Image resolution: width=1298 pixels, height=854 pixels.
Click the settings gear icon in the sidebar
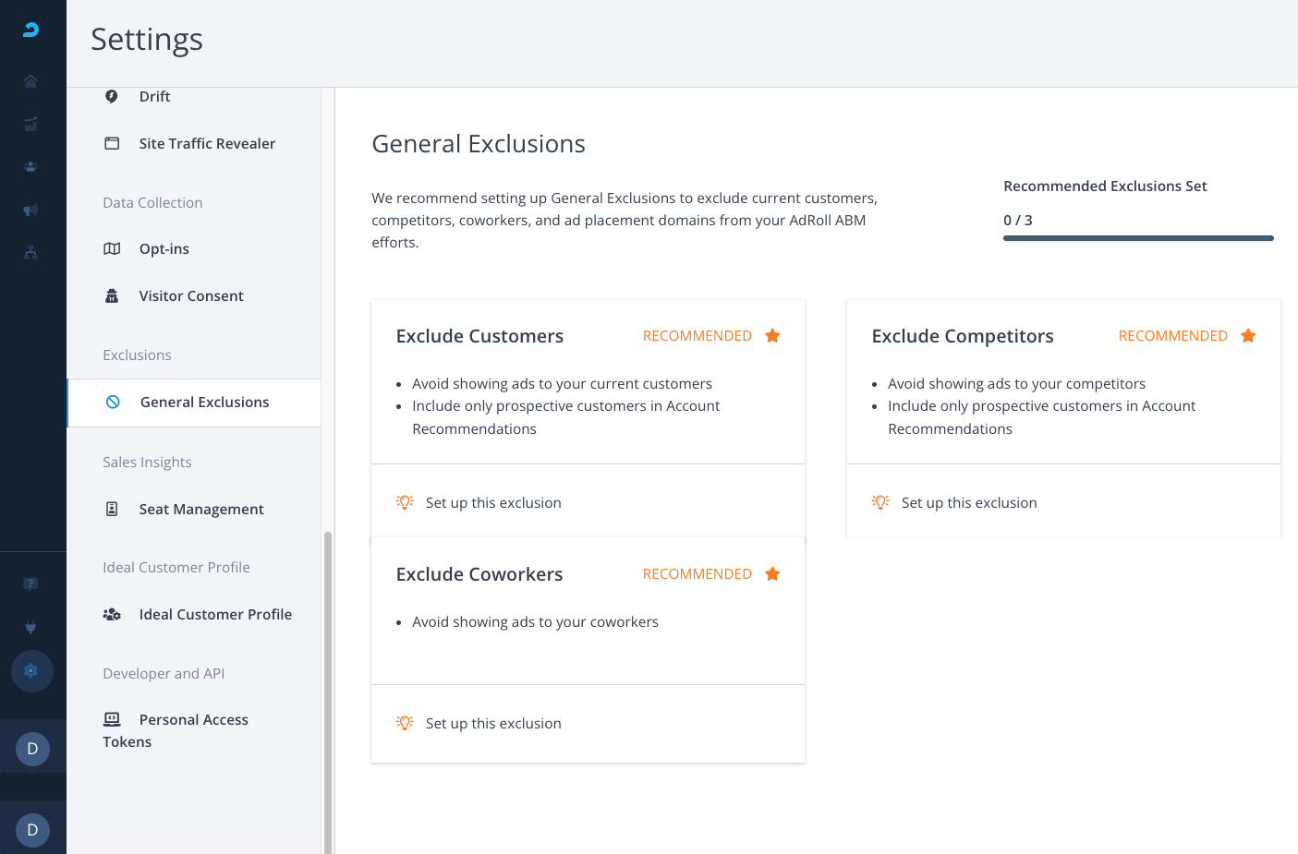31,671
